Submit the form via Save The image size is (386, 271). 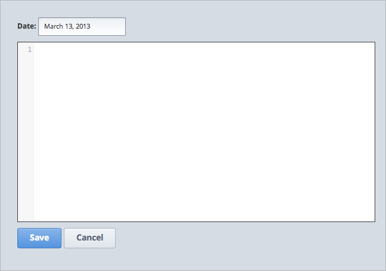coord(39,238)
